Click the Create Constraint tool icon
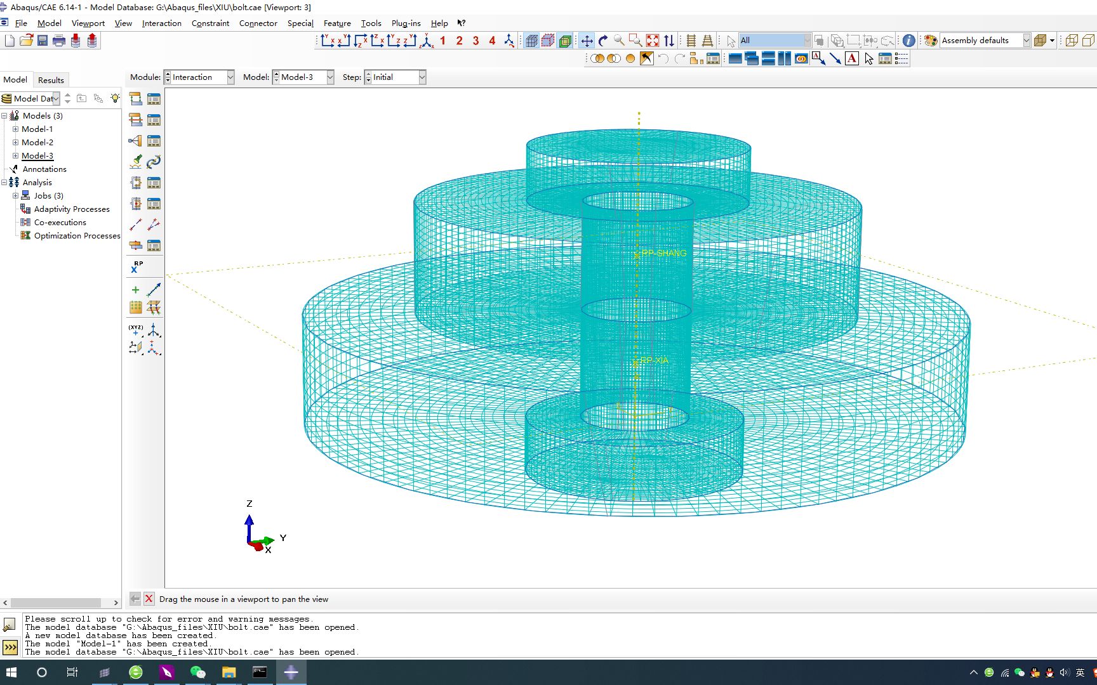This screenshot has width=1097, height=685. coord(135,141)
